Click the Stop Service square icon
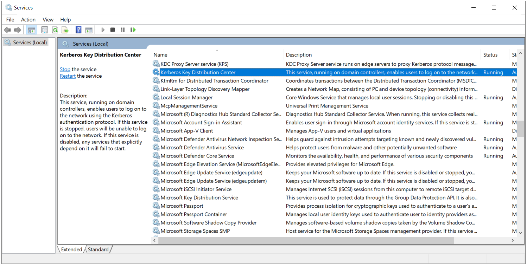 (113, 30)
